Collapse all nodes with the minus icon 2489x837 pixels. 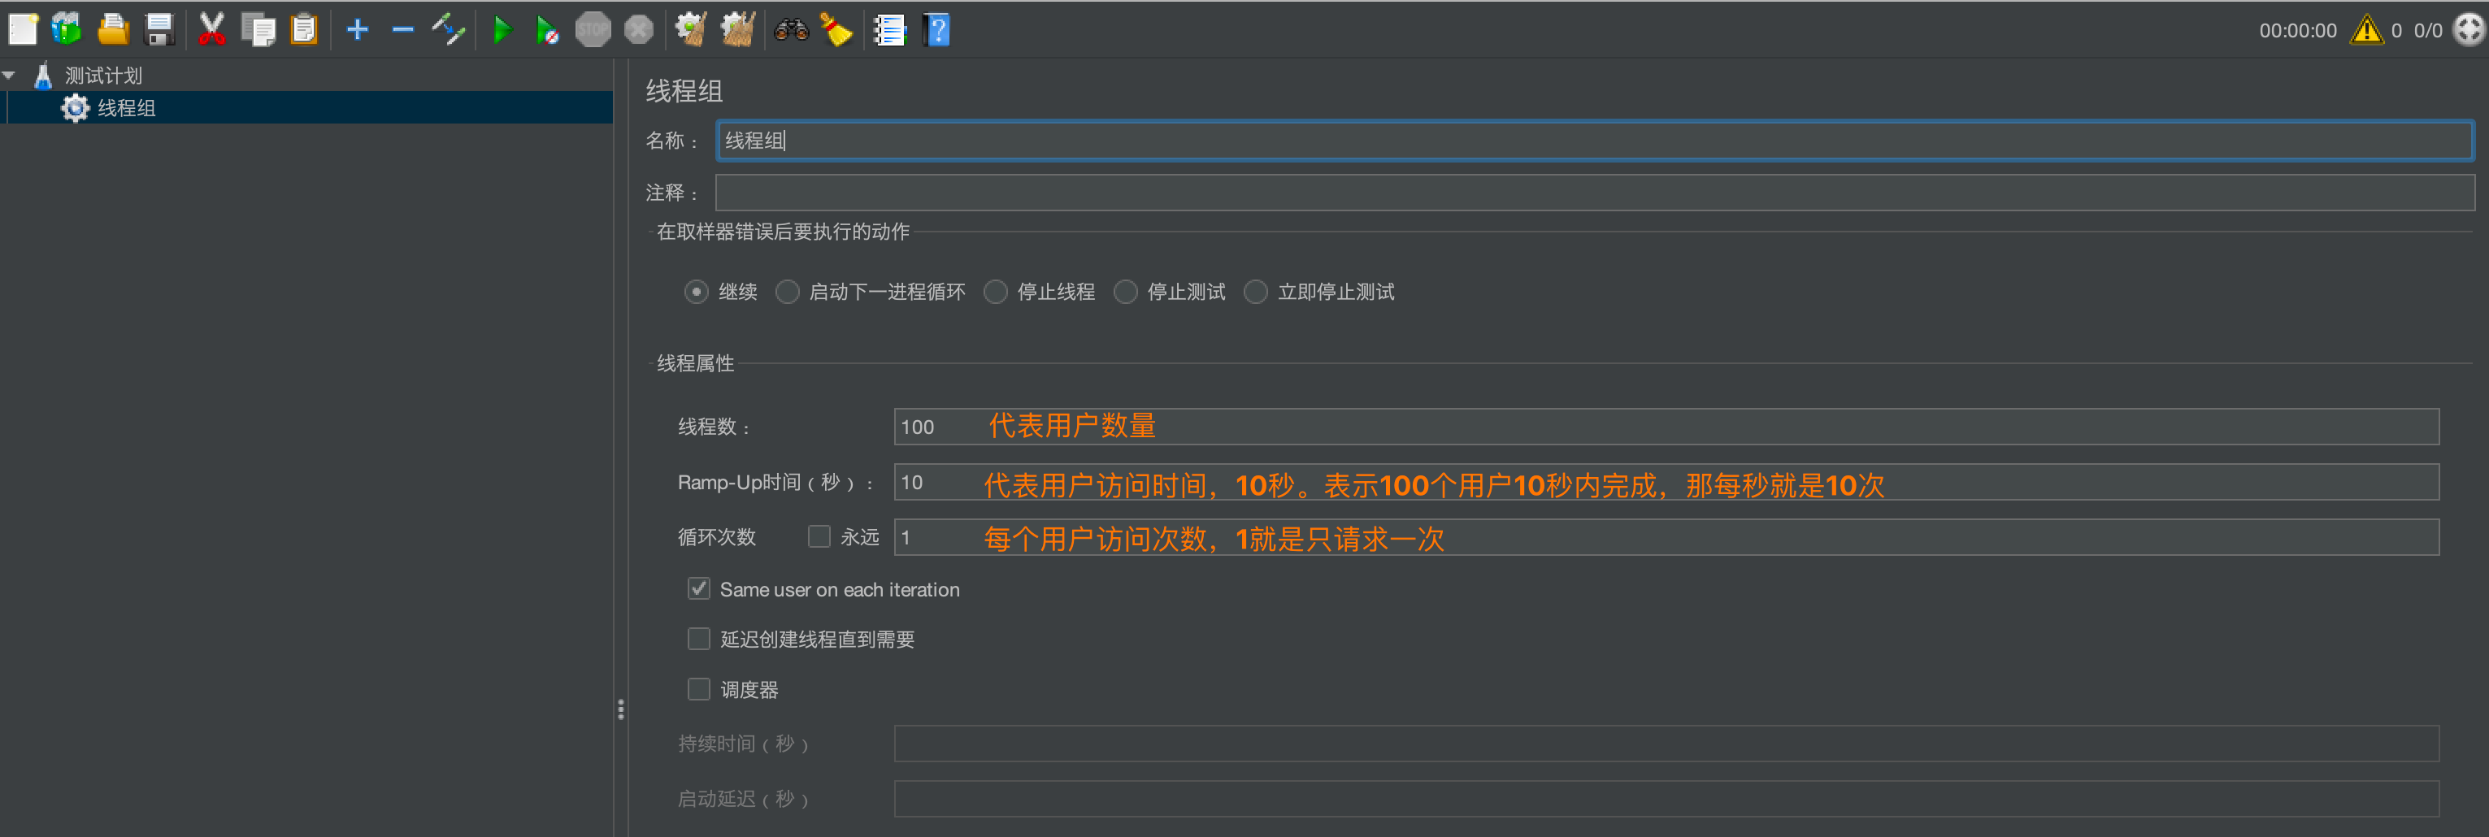(x=403, y=30)
